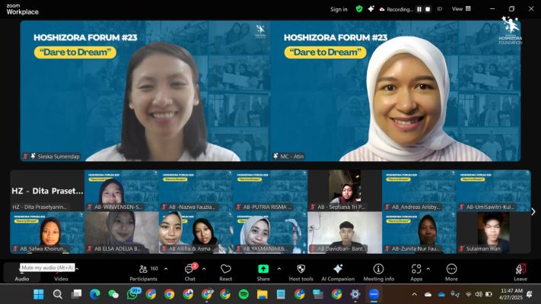Select AB-UmiSawitri-Kul participant tile
Screen dimensions: 541x304
point(493,191)
